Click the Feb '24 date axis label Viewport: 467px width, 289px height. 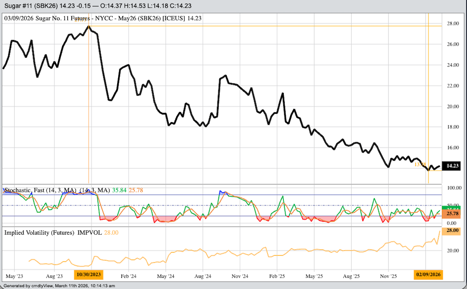pyautogui.click(x=128, y=276)
